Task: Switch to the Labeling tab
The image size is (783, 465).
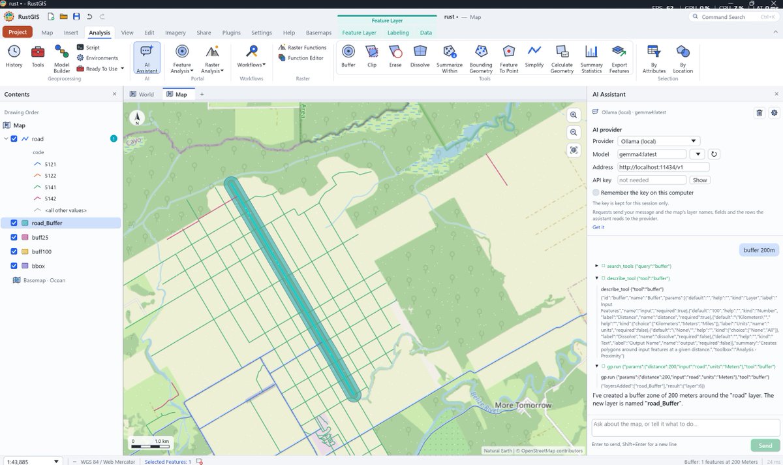Action: [x=398, y=33]
